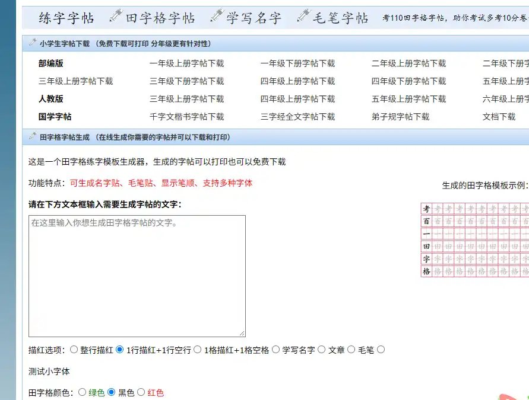Click the pen icon before 田字格字帖

coord(116,15)
